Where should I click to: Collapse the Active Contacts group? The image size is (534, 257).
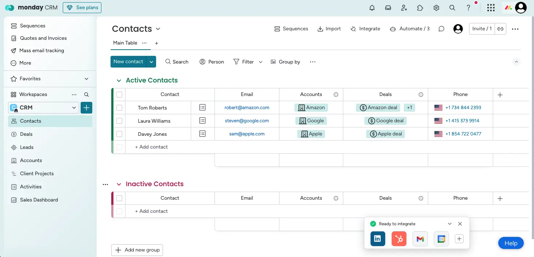(x=119, y=80)
